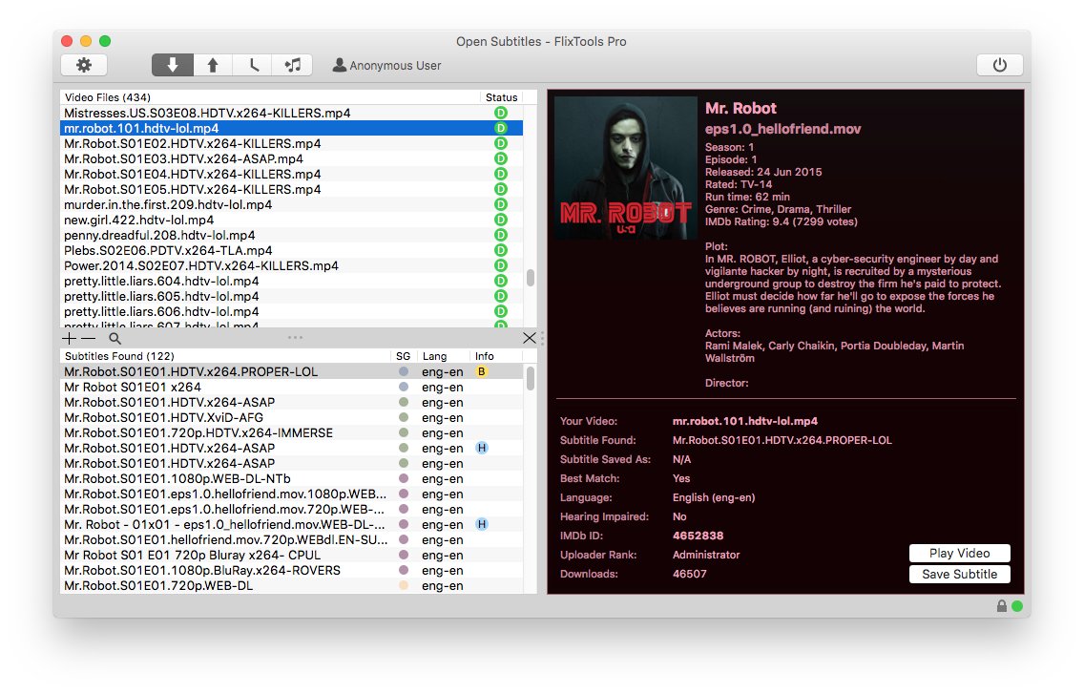Select subtitle Mr Robot S01E01 x264

point(291,387)
